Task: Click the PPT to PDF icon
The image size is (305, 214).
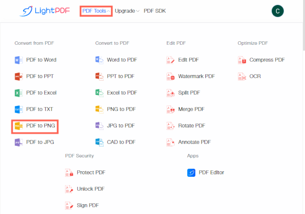Action: click(99, 77)
